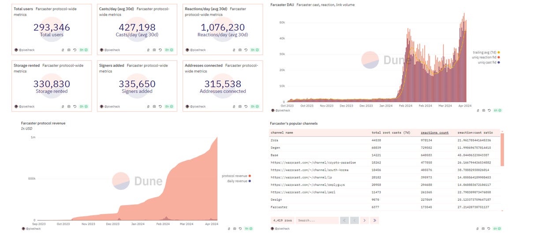Go to next page of channels table
This screenshot has width=538, height=236.
[364, 220]
